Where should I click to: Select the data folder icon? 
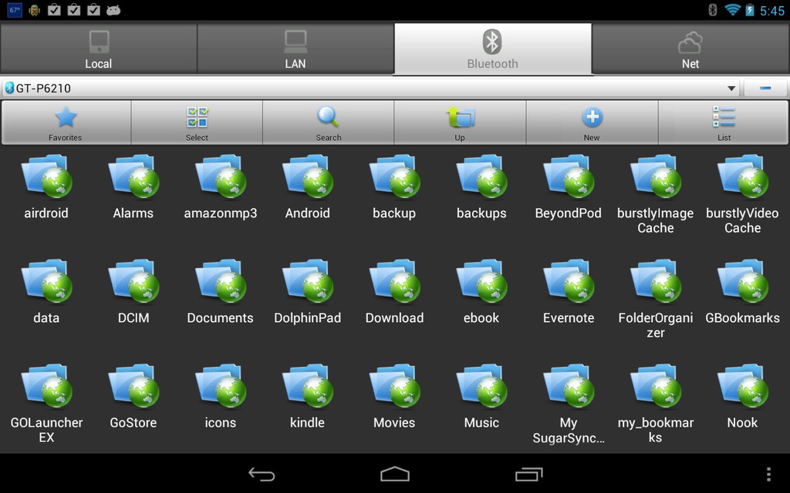pos(46,280)
